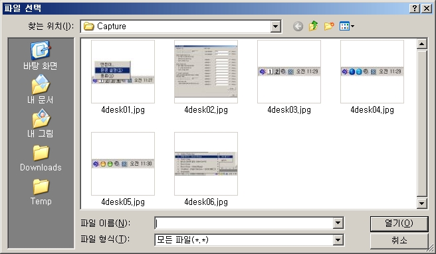Click the 4desk02.jpg file name label
This screenshot has width=436, height=254.
(x=206, y=110)
